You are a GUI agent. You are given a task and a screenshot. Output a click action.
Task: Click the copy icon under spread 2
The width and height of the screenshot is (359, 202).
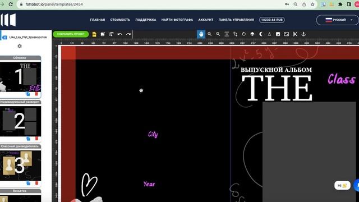[28, 139]
